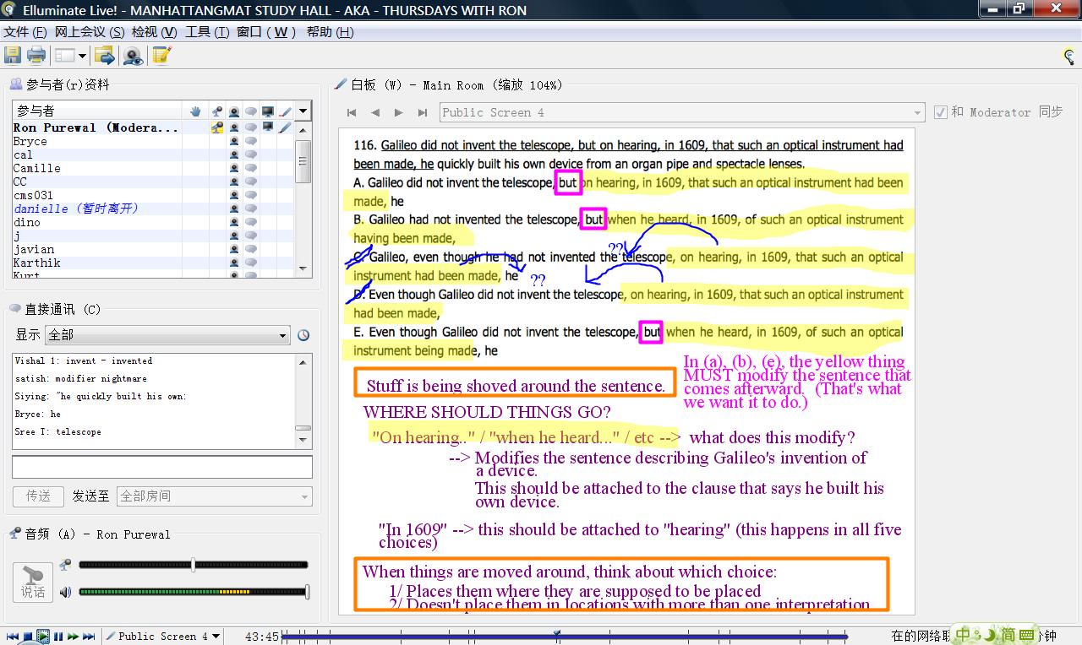Go to the last whiteboard screen
Viewport: 1082px width, 645px height.
click(423, 112)
